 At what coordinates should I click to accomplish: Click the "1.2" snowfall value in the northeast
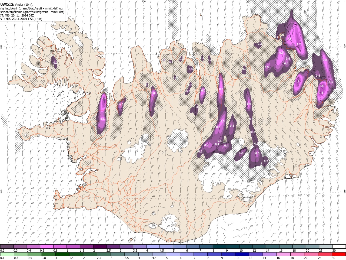[x=299, y=44]
